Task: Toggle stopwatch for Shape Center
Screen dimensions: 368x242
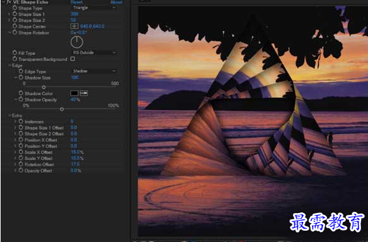Action: (x=14, y=26)
